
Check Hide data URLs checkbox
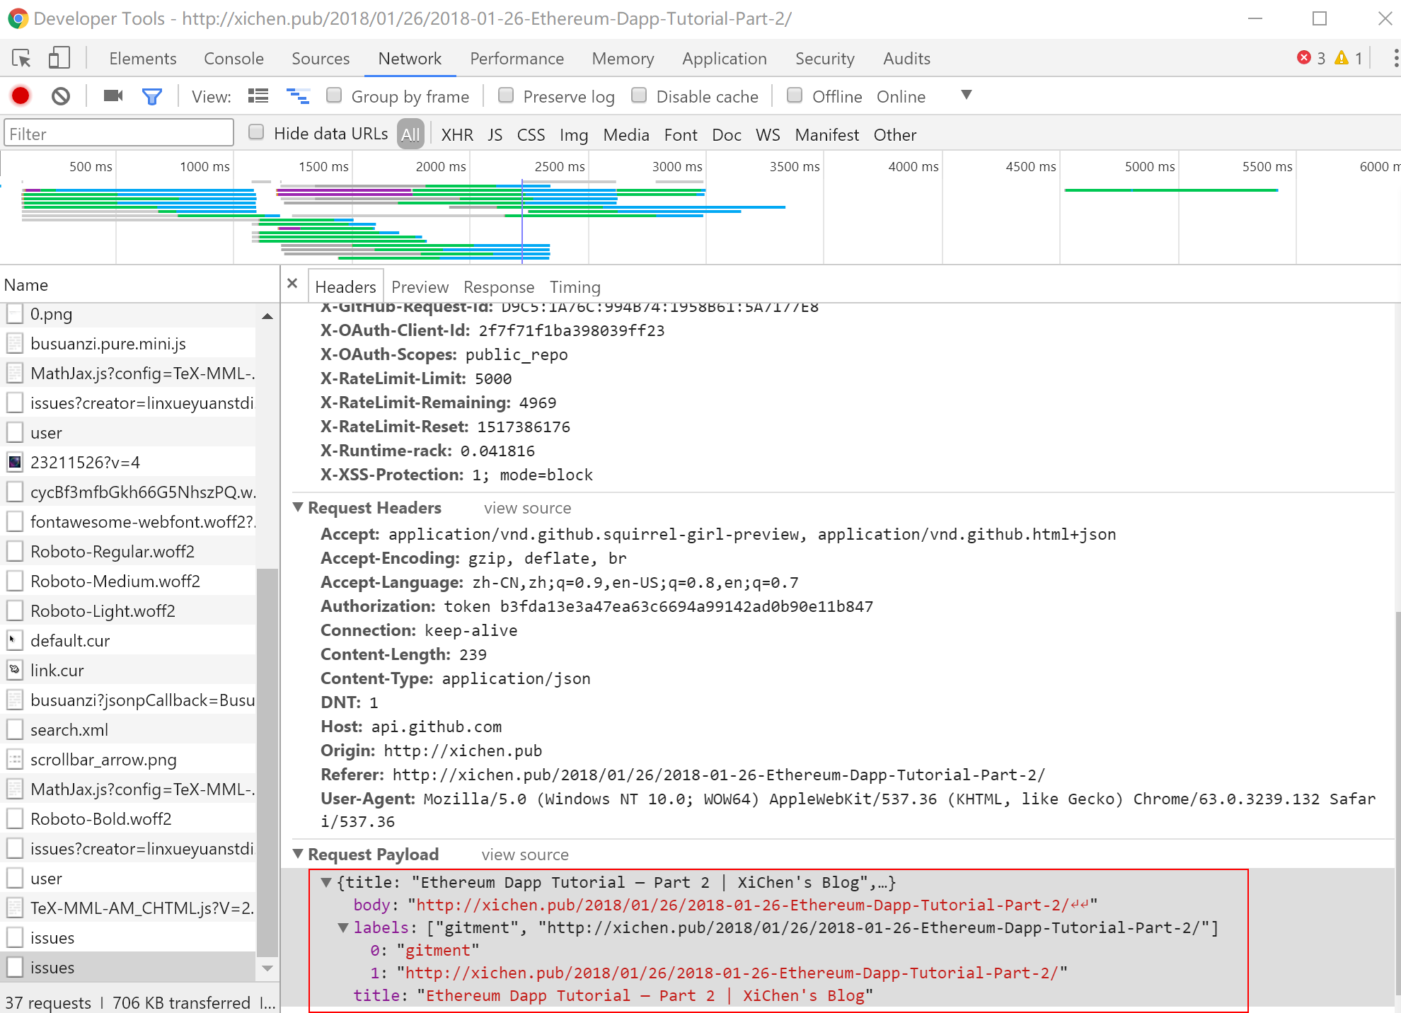(256, 133)
